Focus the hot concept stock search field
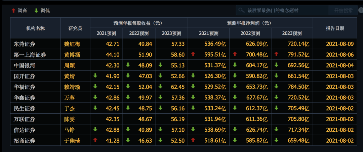The height and width of the screenshot is (152, 363). tap(282, 10)
